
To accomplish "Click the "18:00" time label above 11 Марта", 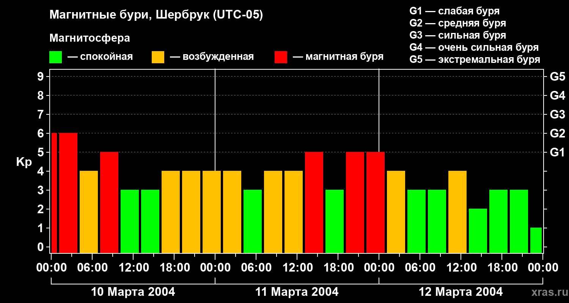I will (x=338, y=268).
